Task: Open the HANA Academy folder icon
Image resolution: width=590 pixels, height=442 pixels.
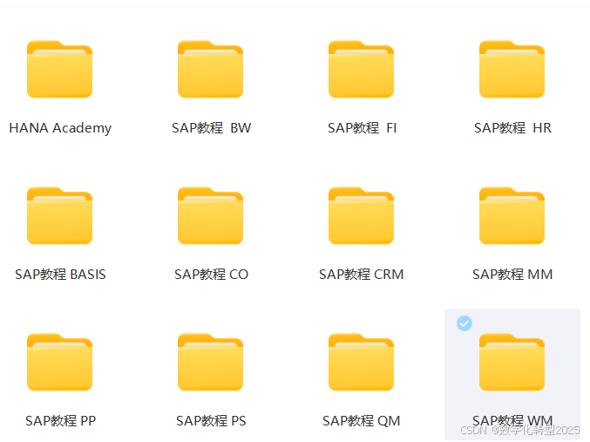Action: click(59, 69)
